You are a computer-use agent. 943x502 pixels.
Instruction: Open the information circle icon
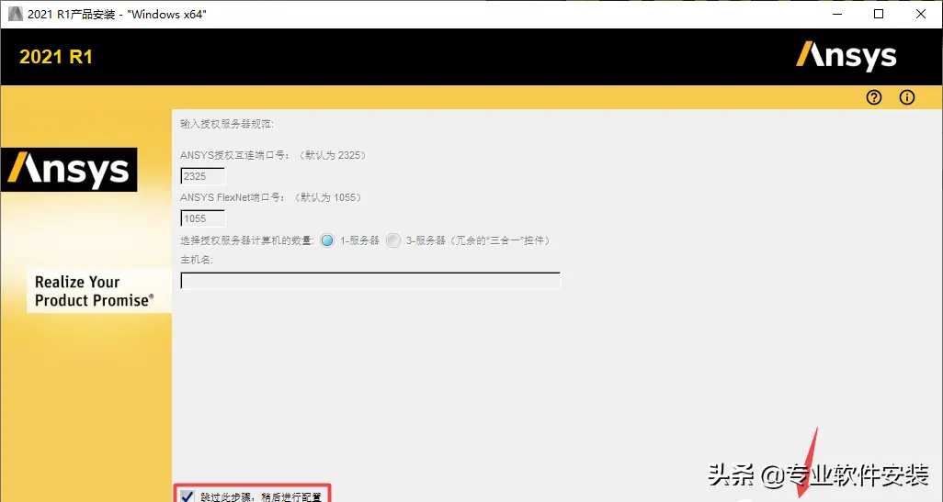point(907,97)
